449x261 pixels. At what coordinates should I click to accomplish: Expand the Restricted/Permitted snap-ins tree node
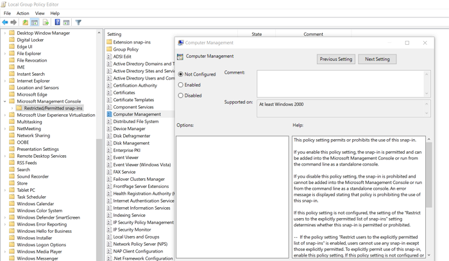pos(12,108)
